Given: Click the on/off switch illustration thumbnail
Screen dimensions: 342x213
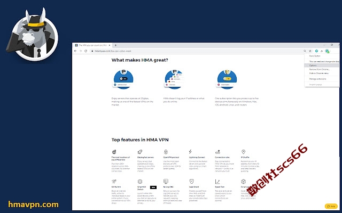Looking at the screenshot, I should (x=123, y=79).
